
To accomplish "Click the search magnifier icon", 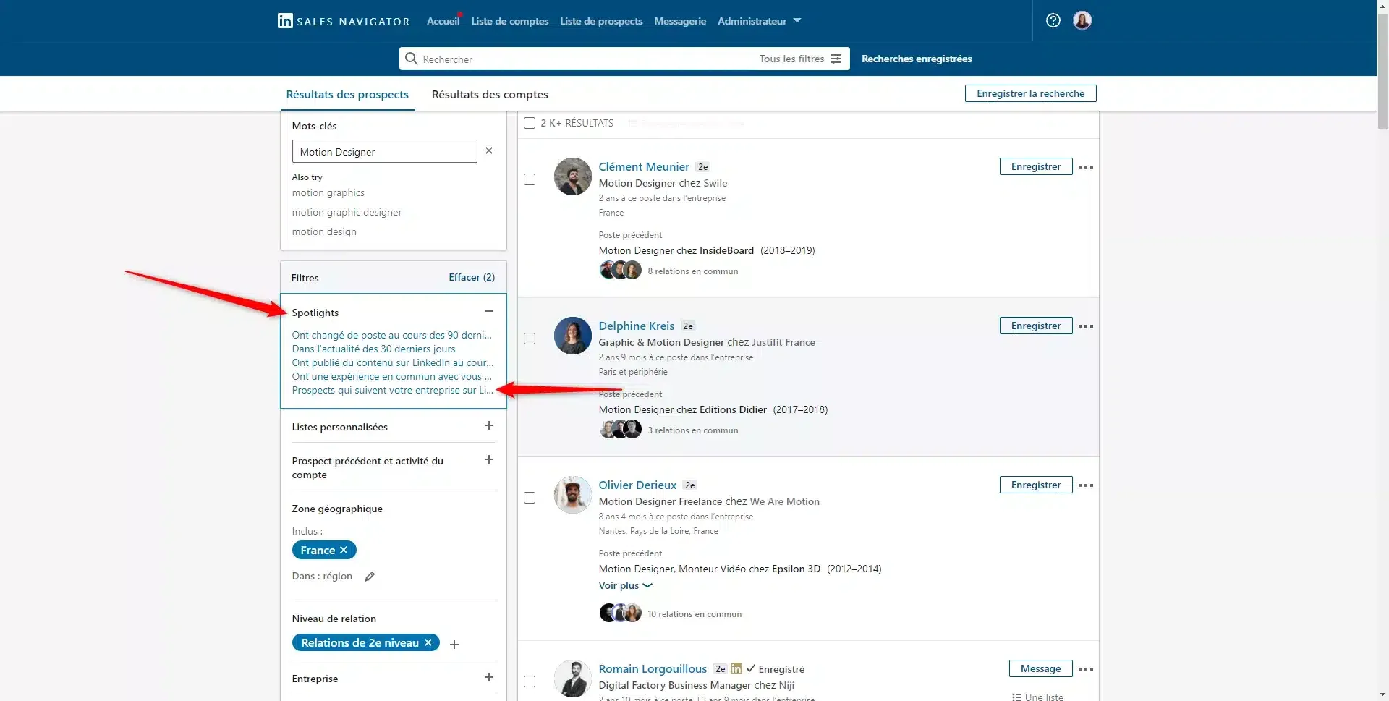I will (411, 59).
